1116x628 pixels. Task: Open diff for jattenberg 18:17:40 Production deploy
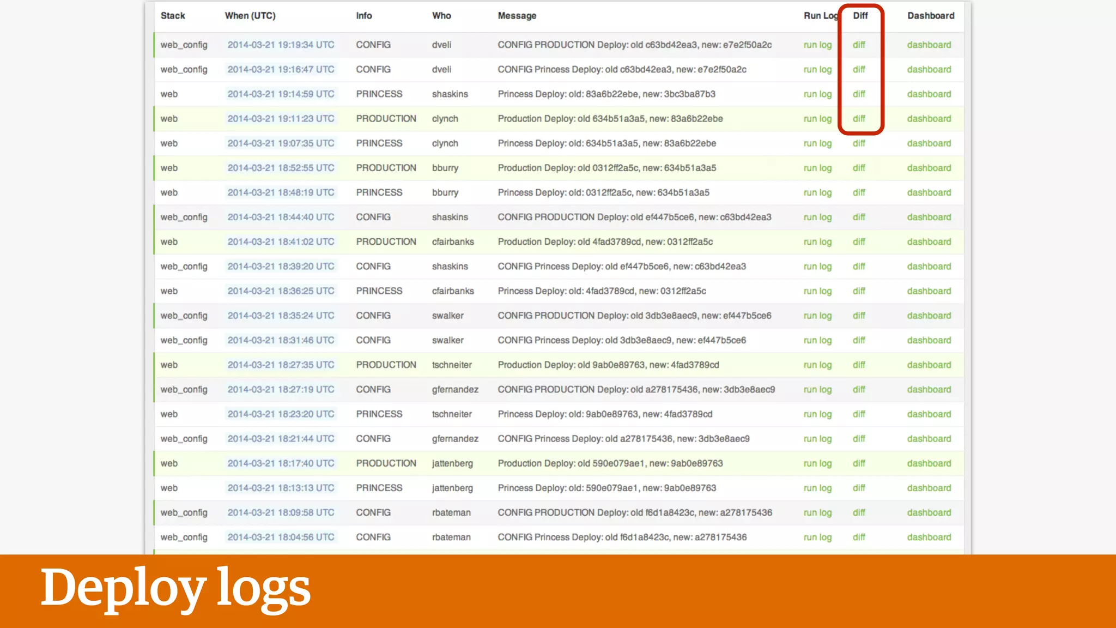tap(859, 463)
